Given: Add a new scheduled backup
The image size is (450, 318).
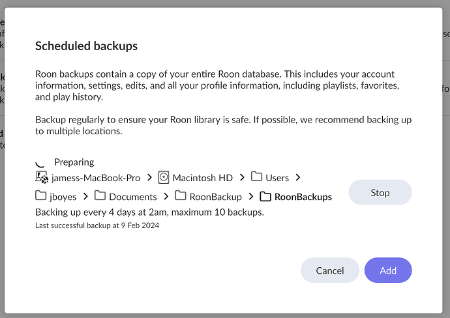Looking at the screenshot, I should 388,270.
